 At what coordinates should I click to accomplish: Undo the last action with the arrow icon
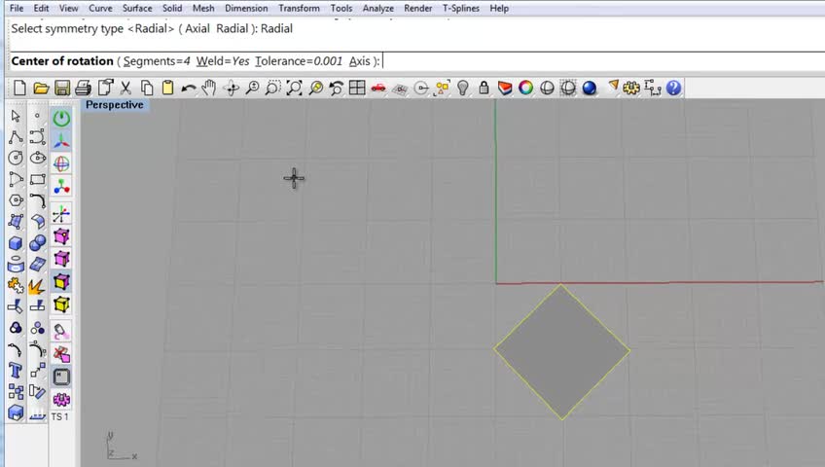click(x=189, y=88)
